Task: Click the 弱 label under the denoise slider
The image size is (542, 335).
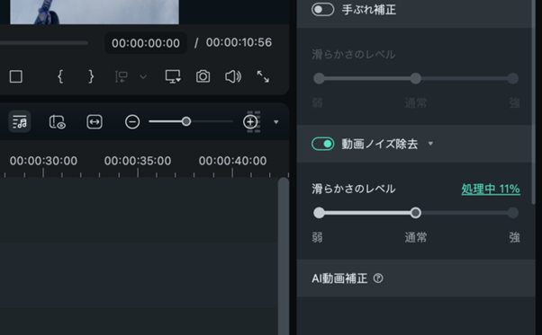Action: 317,237
